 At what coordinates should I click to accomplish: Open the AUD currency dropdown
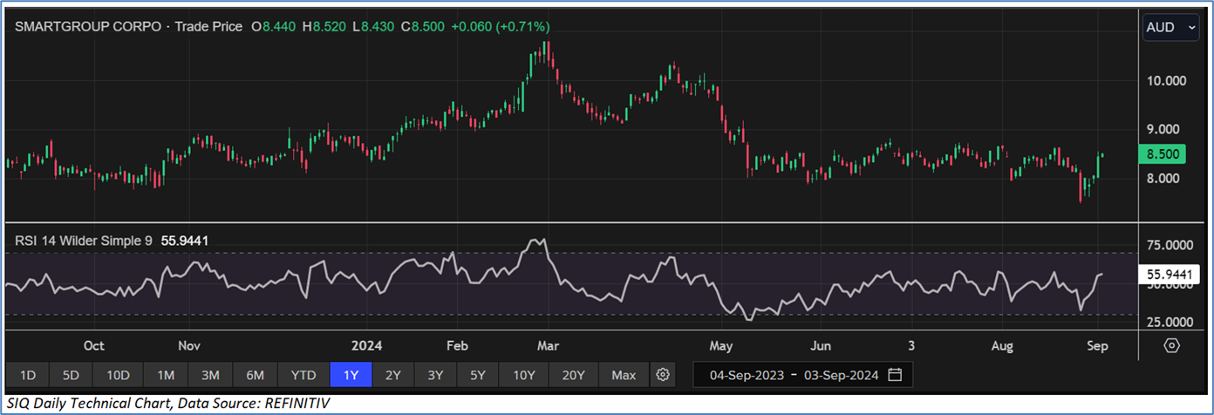pos(1171,27)
